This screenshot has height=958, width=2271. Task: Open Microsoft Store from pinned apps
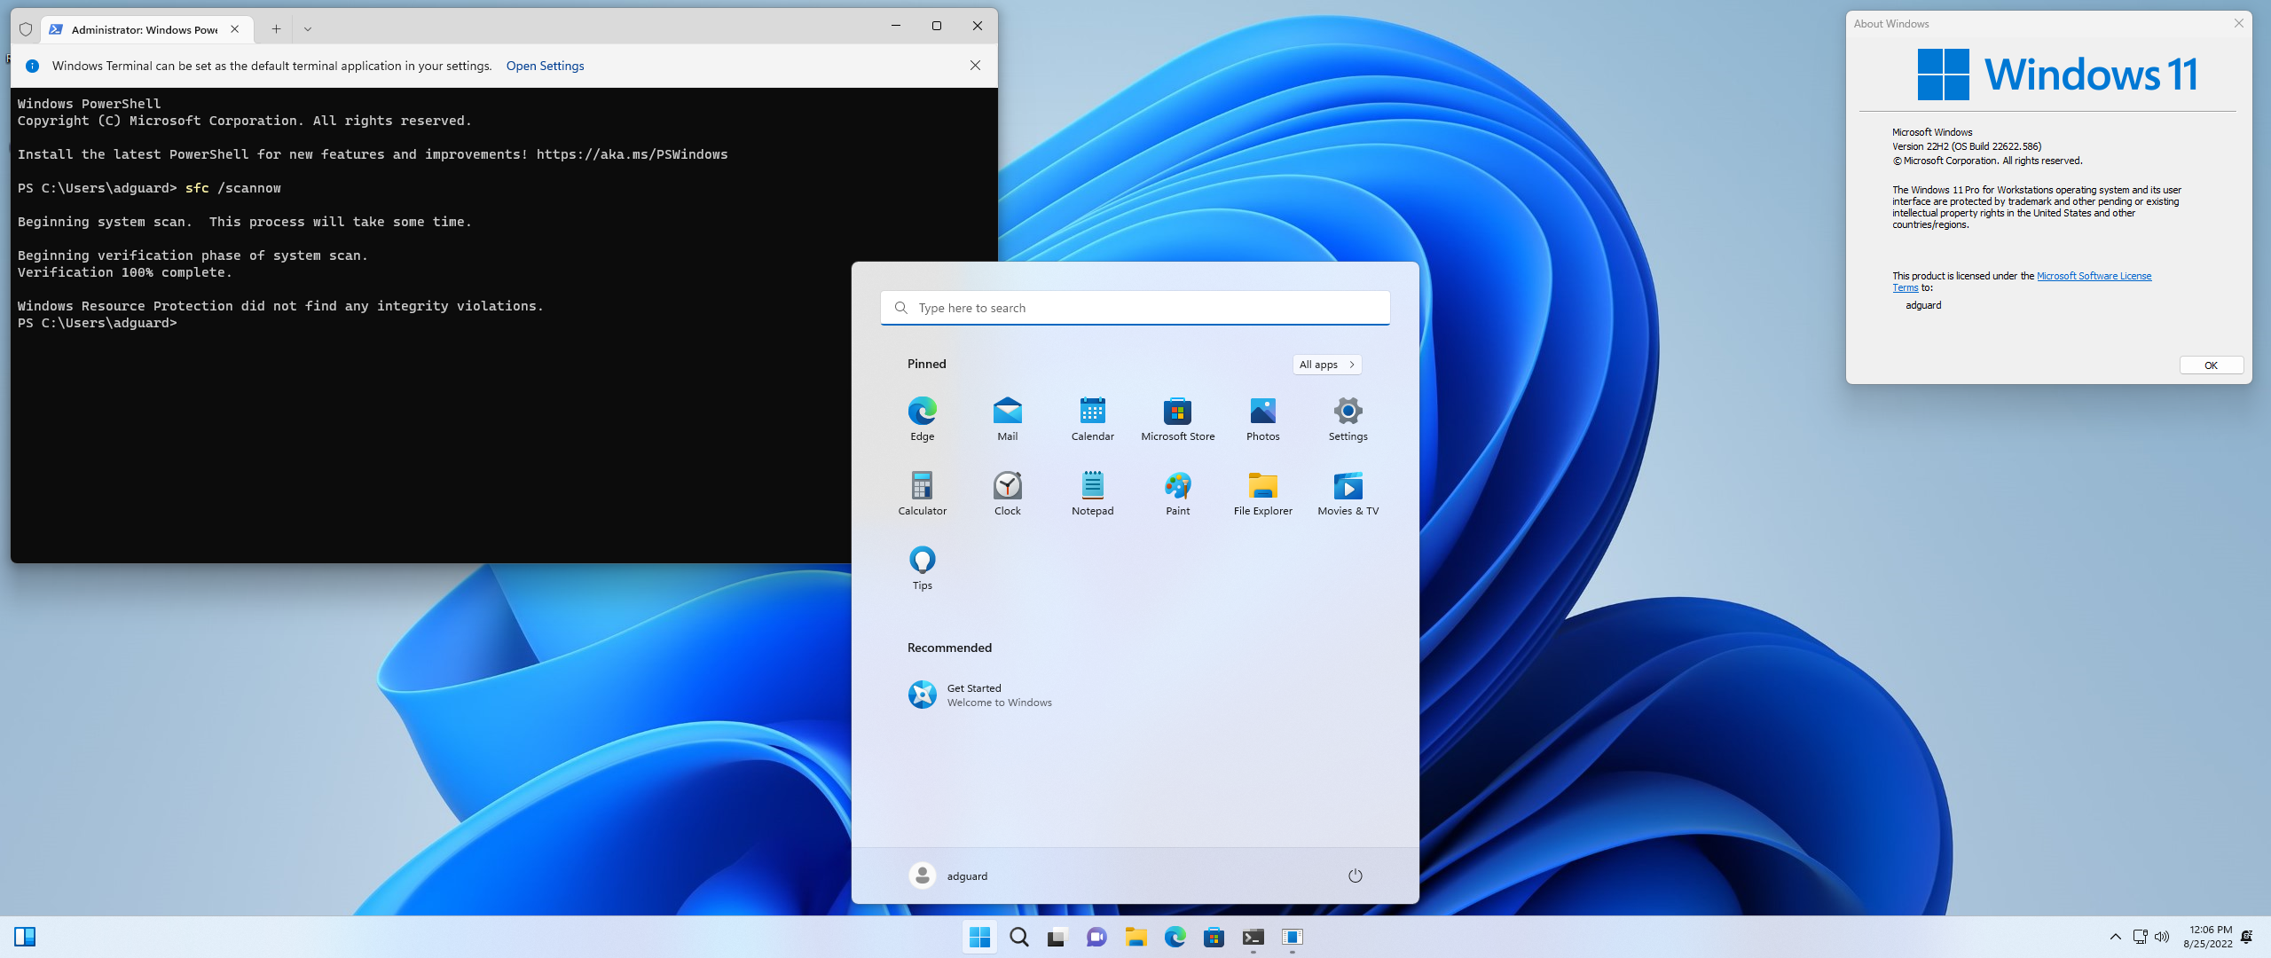(1177, 419)
